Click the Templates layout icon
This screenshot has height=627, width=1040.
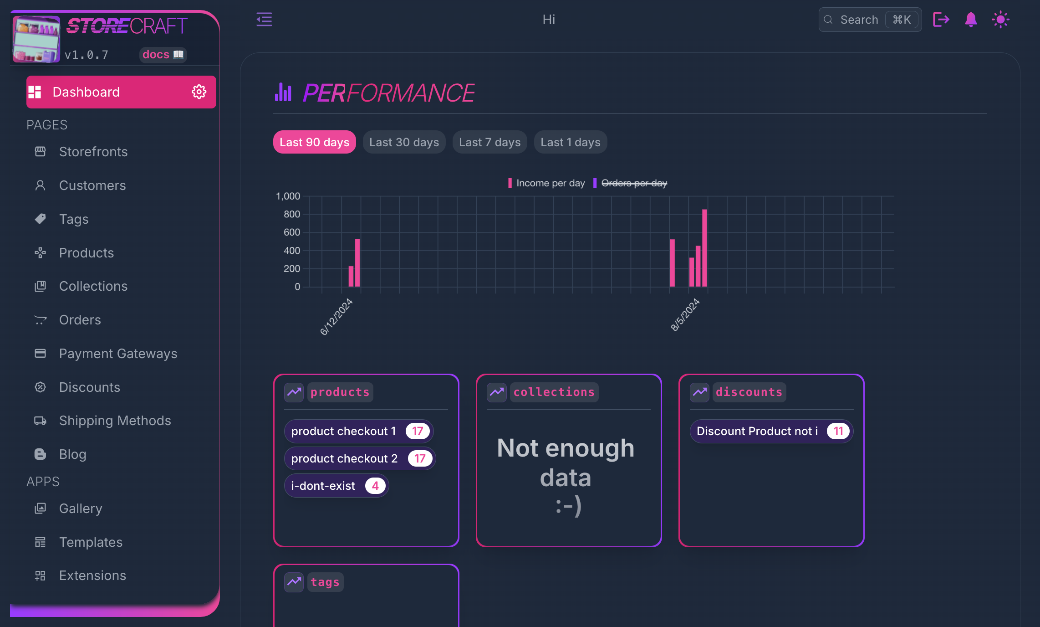(40, 542)
